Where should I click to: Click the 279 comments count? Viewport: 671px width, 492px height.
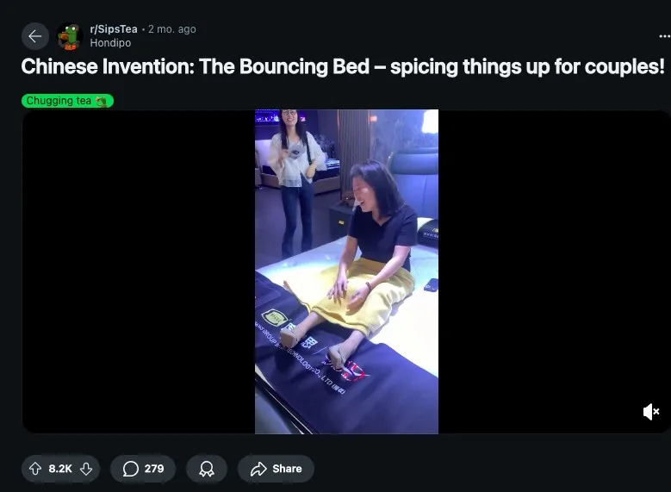pyautogui.click(x=154, y=469)
